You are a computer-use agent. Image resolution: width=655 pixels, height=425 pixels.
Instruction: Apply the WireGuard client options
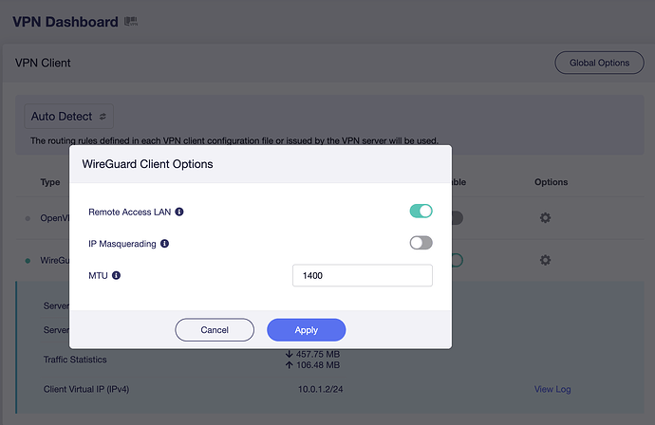tap(307, 330)
